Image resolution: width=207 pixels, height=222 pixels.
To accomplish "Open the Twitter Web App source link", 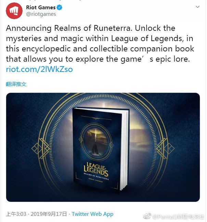I will coord(93,214).
